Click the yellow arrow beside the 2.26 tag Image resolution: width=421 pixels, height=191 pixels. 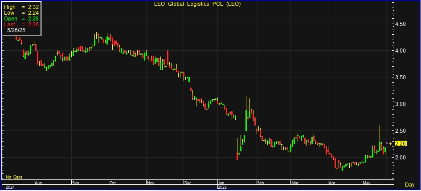pos(390,143)
